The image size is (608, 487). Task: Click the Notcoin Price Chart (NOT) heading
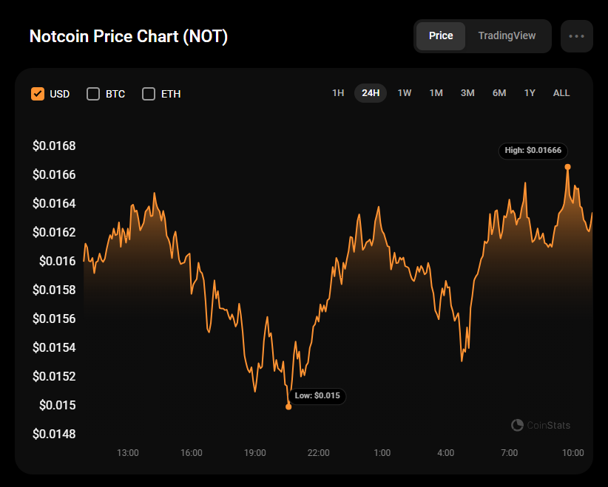(x=129, y=36)
